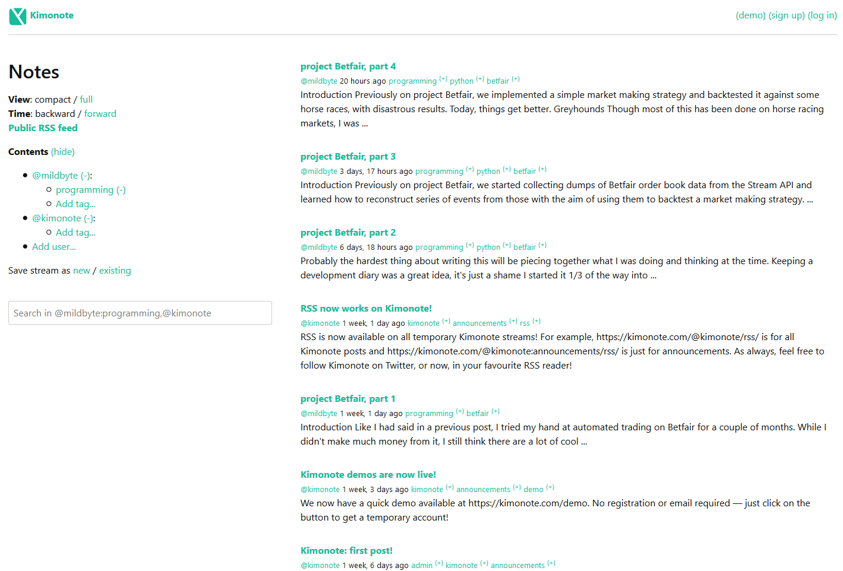Add programming tag (+) on Betfair part 3
Screen dimensions: 843x571
470,169
